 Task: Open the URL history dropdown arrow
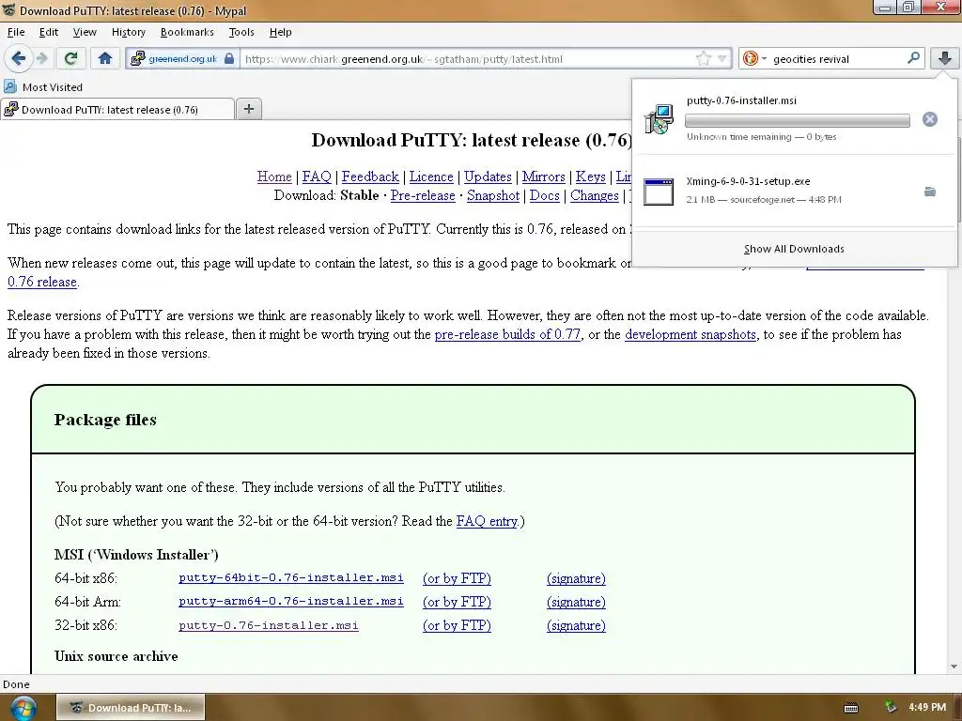[722, 59]
